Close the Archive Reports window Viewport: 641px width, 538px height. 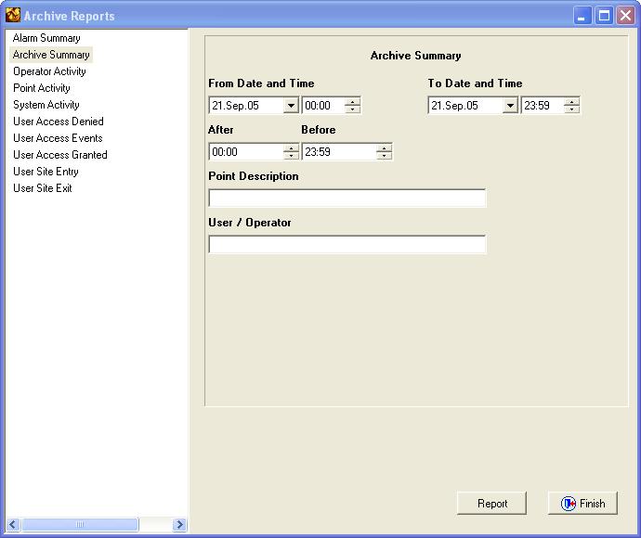pos(625,16)
